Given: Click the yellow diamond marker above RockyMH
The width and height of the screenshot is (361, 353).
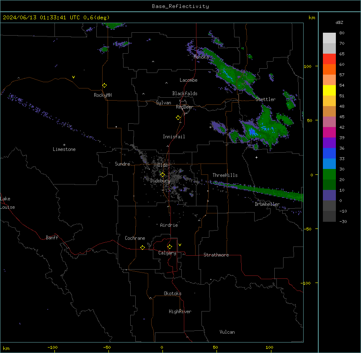Looking at the screenshot, I should [x=104, y=85].
